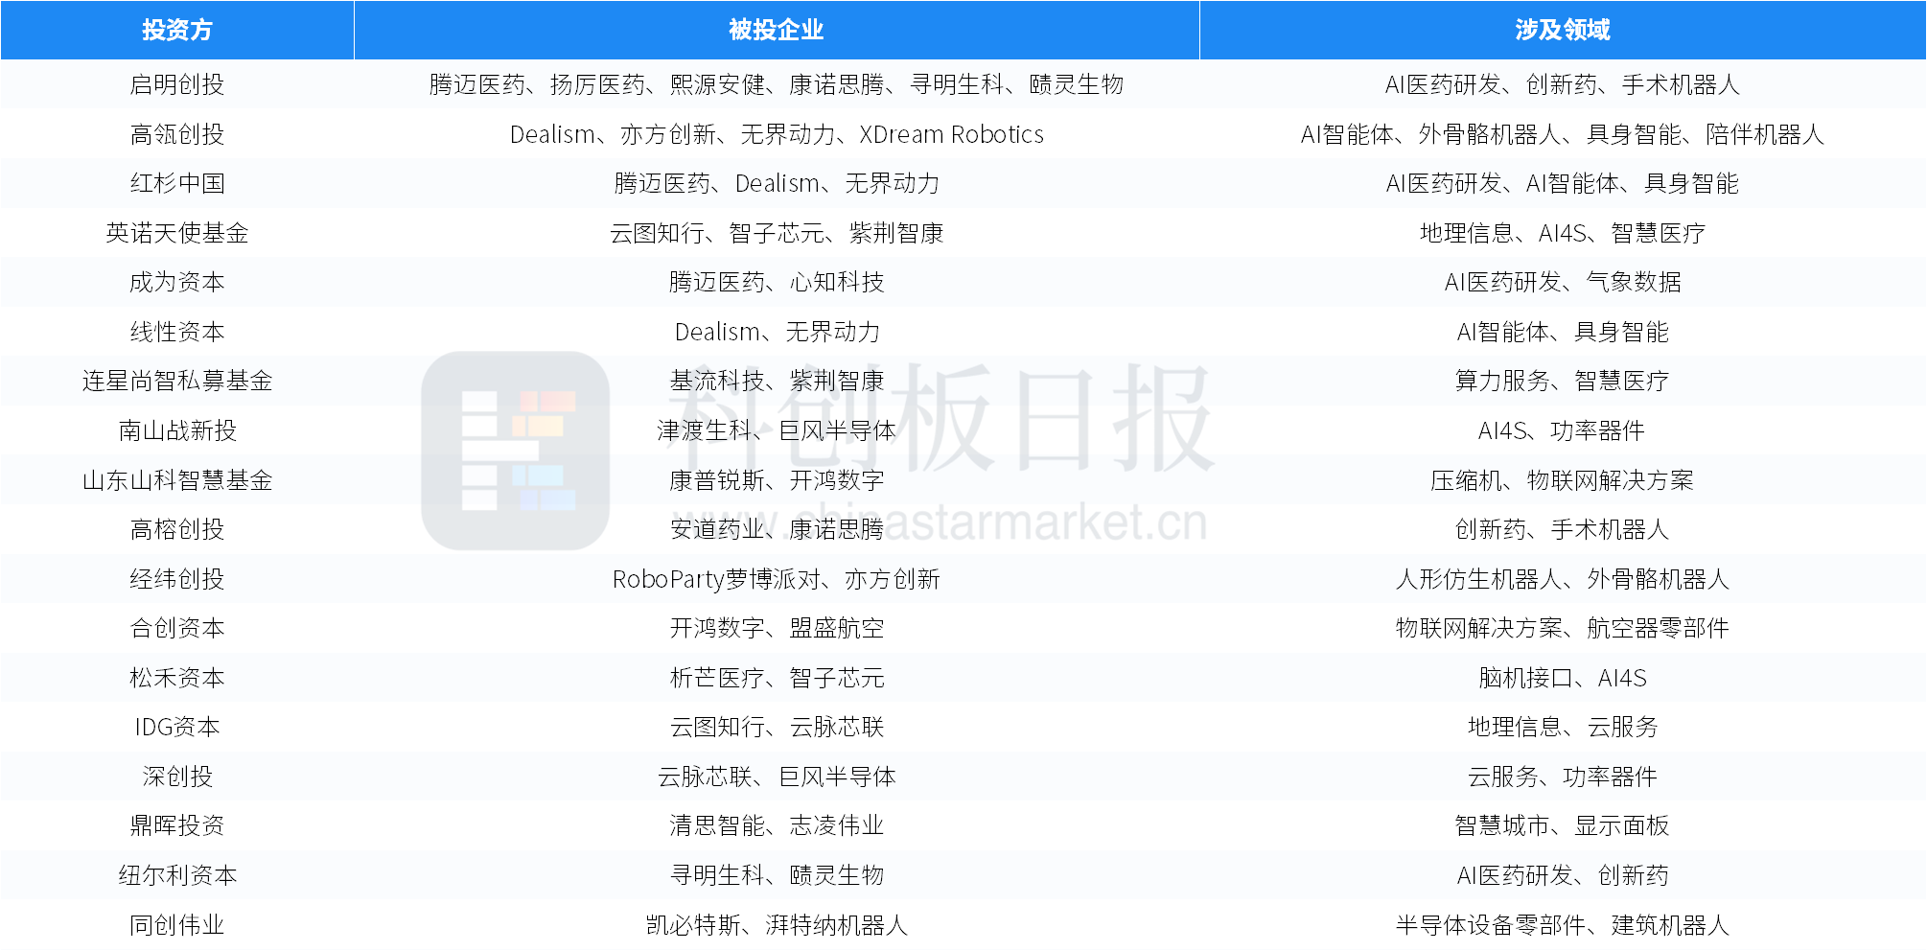Select the investor 成为资本
Viewport: 1927px width, 951px height.
[x=177, y=282]
